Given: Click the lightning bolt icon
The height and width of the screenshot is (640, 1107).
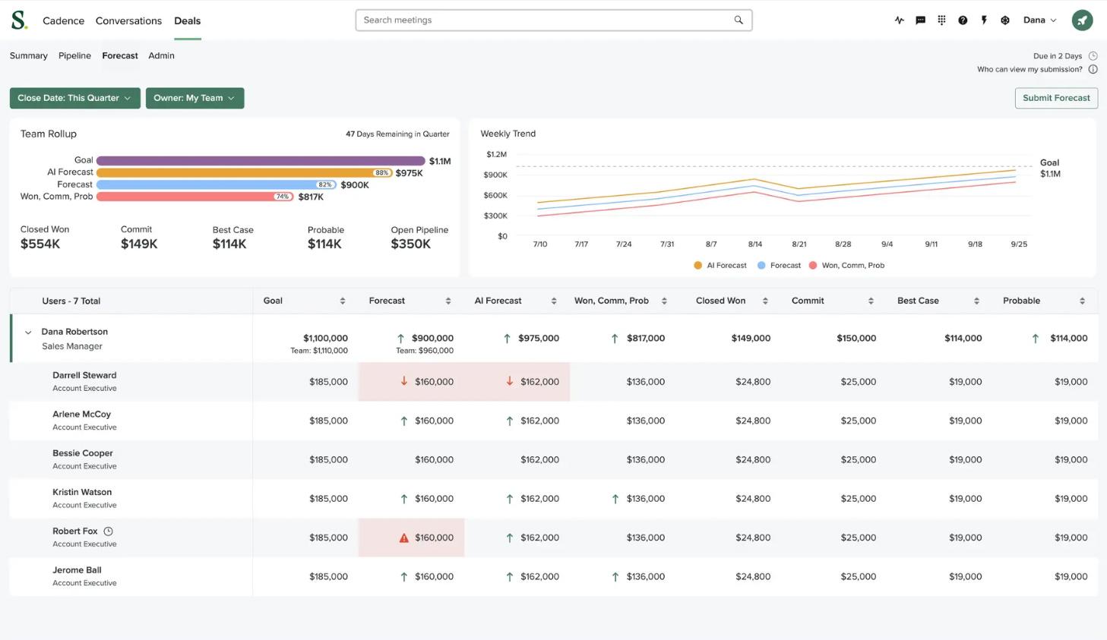Looking at the screenshot, I should point(984,20).
